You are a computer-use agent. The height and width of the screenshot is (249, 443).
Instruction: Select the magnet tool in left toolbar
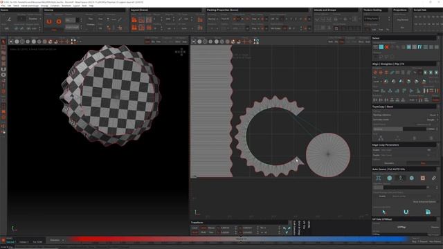[x=3, y=69]
